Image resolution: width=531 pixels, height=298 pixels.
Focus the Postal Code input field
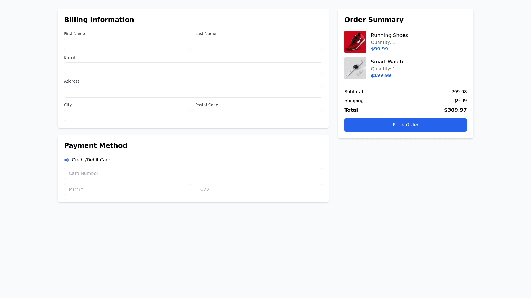coord(259,116)
